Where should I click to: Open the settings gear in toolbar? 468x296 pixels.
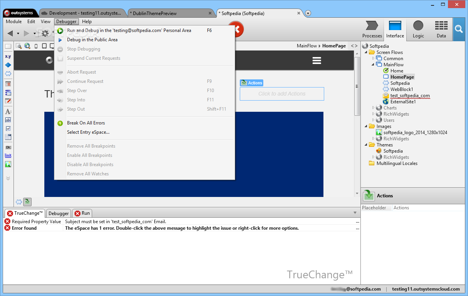[x=45, y=33]
